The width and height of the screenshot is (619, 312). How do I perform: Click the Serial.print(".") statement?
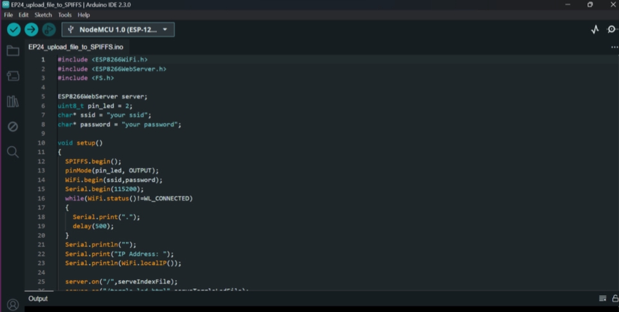pos(106,217)
